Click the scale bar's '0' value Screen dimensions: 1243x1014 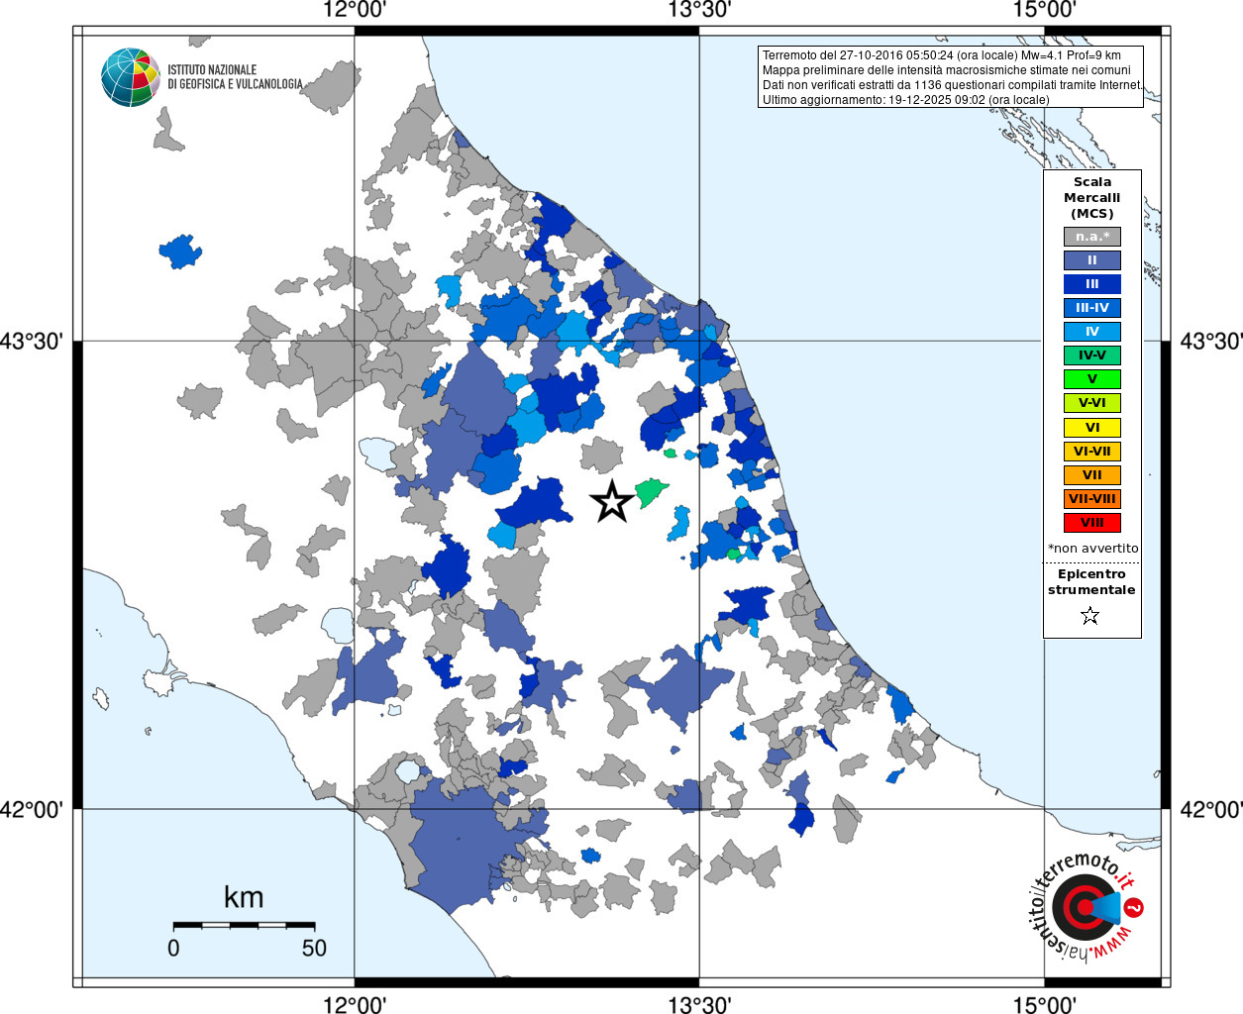tap(173, 948)
